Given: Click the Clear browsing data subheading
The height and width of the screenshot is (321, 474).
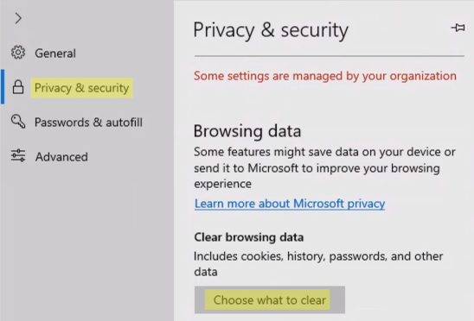Looking at the screenshot, I should tap(249, 237).
